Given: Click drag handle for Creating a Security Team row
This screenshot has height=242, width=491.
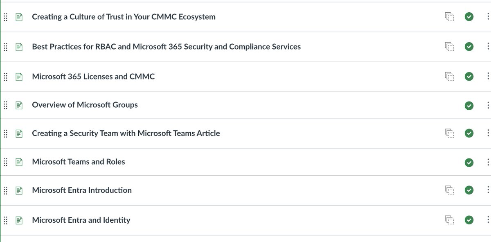Looking at the screenshot, I should pos(5,133).
